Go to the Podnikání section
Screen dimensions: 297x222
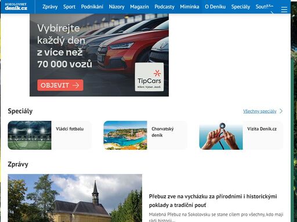pos(92,7)
